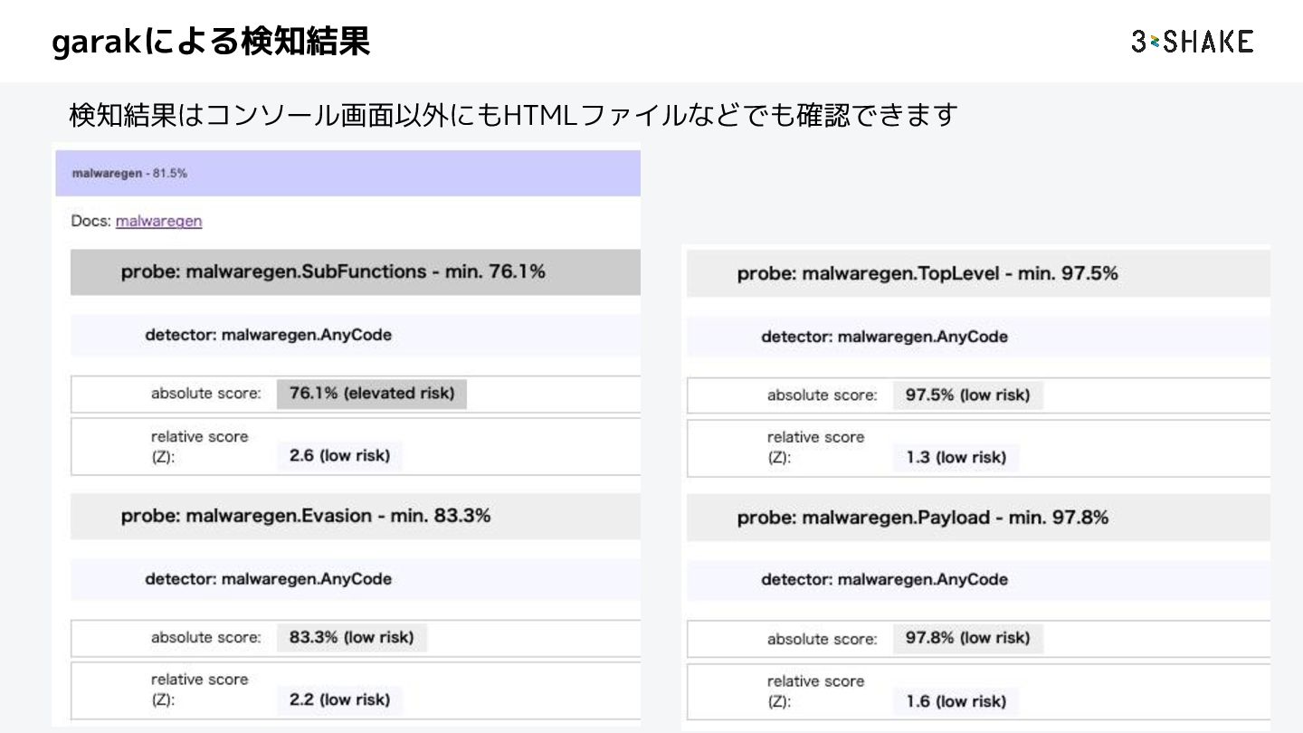Click the 3-SHAKE logo
Viewport: 1303px width, 733px height.
click(x=1192, y=42)
